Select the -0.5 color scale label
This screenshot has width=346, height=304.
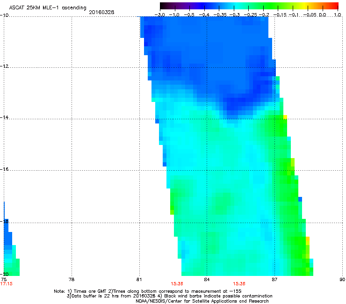189,15
